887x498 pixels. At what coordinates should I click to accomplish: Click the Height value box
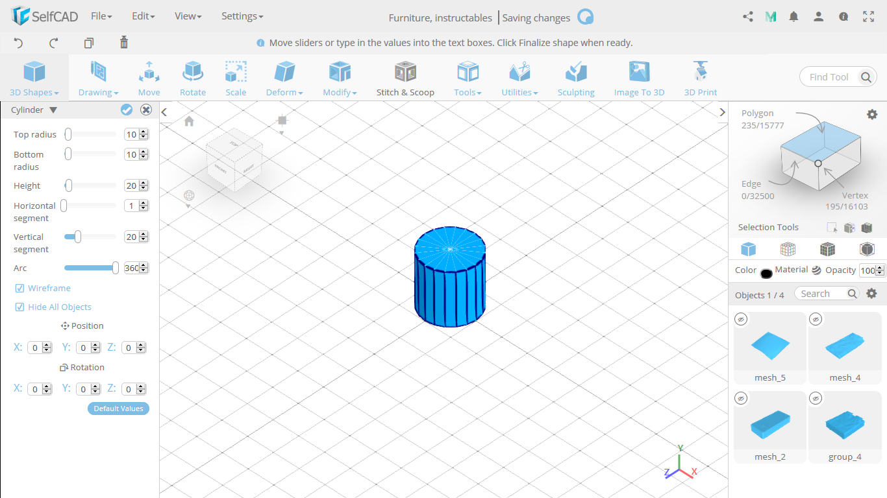click(132, 185)
